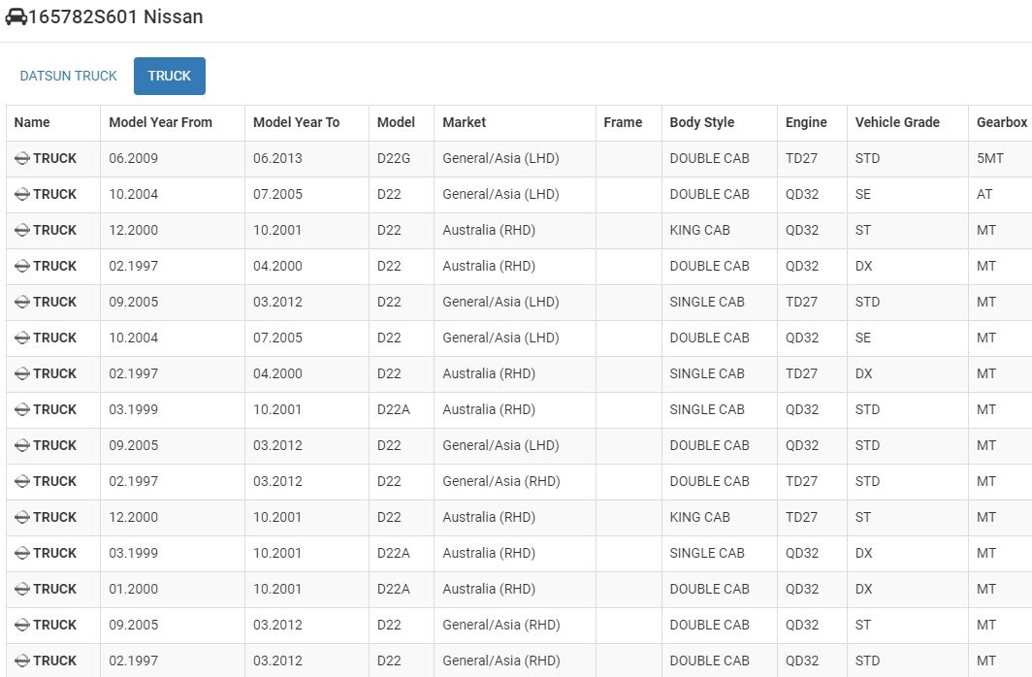
Task: Click Nissan logo in 09.2005 DOUBLE CAB QD32 STD row
Action: point(22,445)
